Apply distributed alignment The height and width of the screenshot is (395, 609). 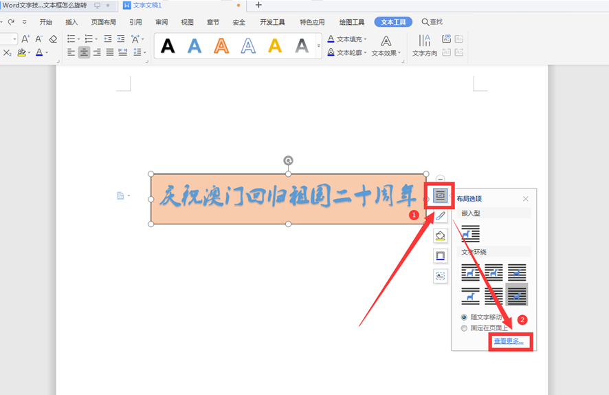pyautogui.click(x=123, y=52)
